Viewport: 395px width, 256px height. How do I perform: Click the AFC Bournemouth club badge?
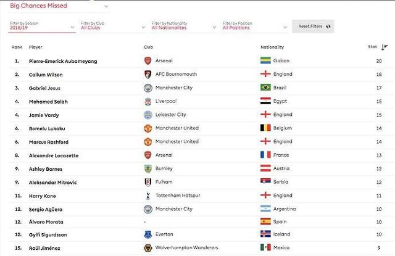[148, 75]
